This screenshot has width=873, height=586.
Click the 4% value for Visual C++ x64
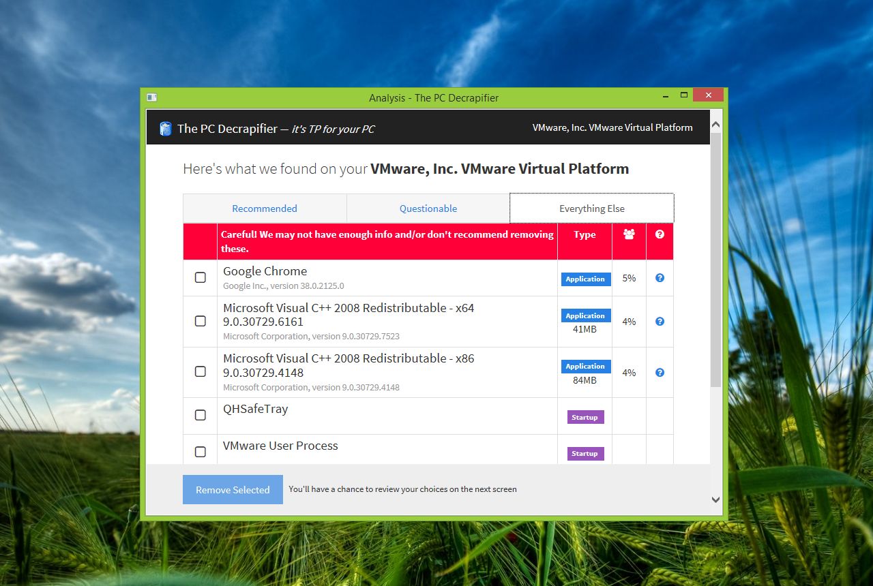point(629,322)
